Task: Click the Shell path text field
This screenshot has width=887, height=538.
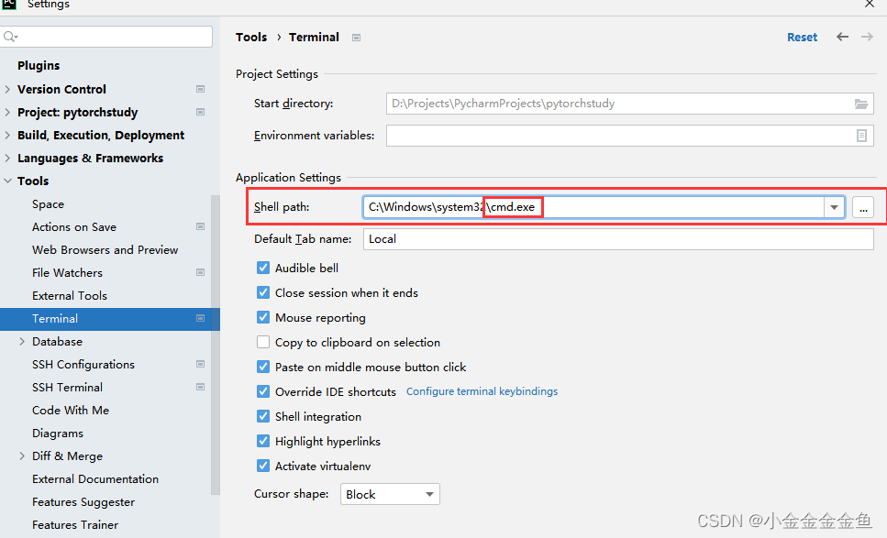Action: pos(593,207)
